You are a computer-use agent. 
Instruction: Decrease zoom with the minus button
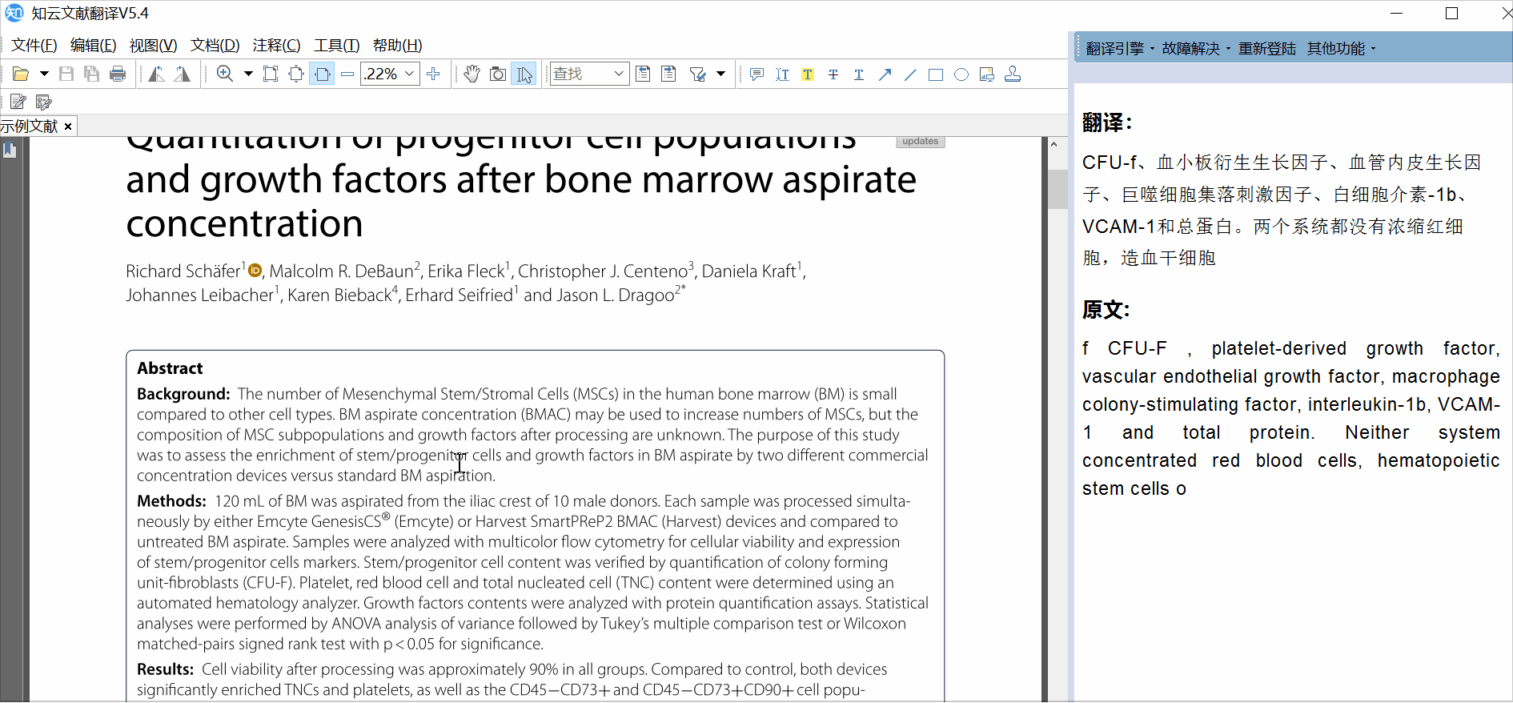pyautogui.click(x=347, y=74)
